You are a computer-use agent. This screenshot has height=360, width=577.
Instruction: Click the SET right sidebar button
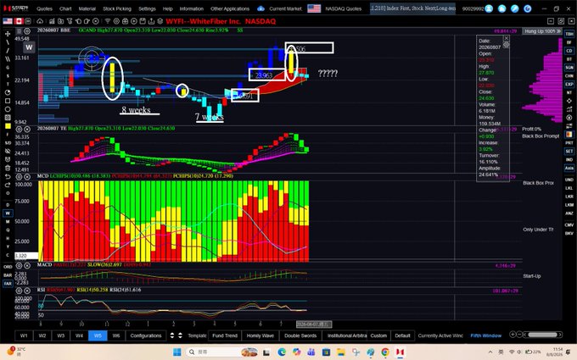point(569,151)
